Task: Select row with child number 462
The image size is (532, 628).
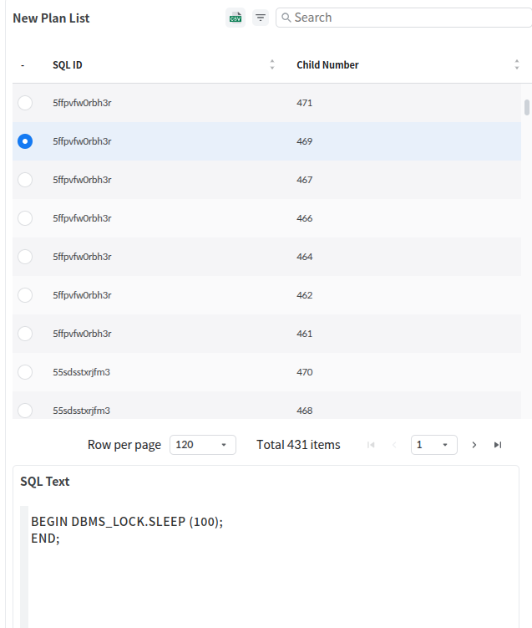Action: pyautogui.click(x=266, y=295)
